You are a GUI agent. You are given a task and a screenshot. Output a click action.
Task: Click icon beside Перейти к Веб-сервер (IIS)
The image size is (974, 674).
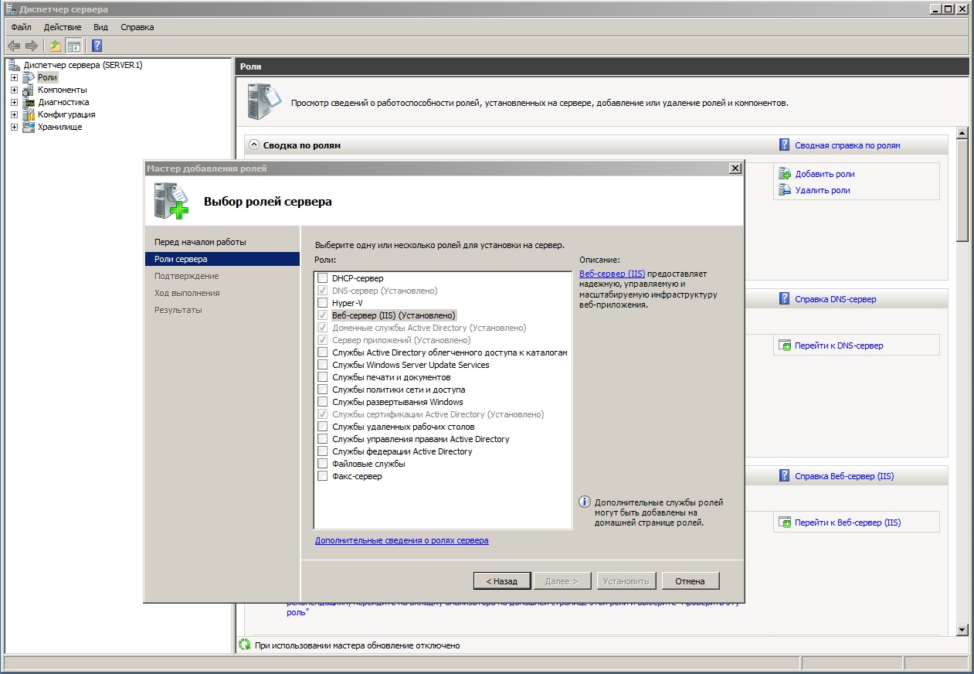785,523
